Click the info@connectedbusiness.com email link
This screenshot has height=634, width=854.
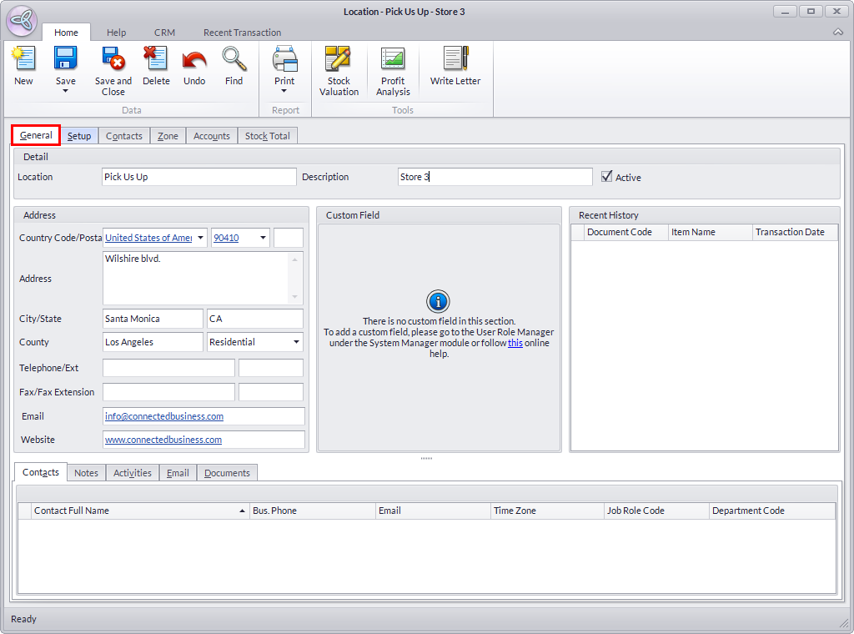click(x=164, y=416)
